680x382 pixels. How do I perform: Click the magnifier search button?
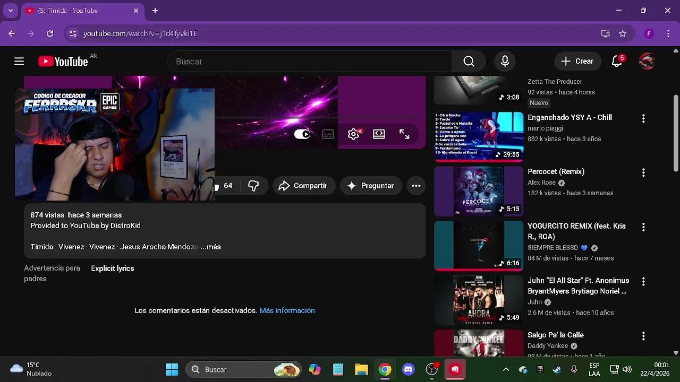tap(469, 62)
